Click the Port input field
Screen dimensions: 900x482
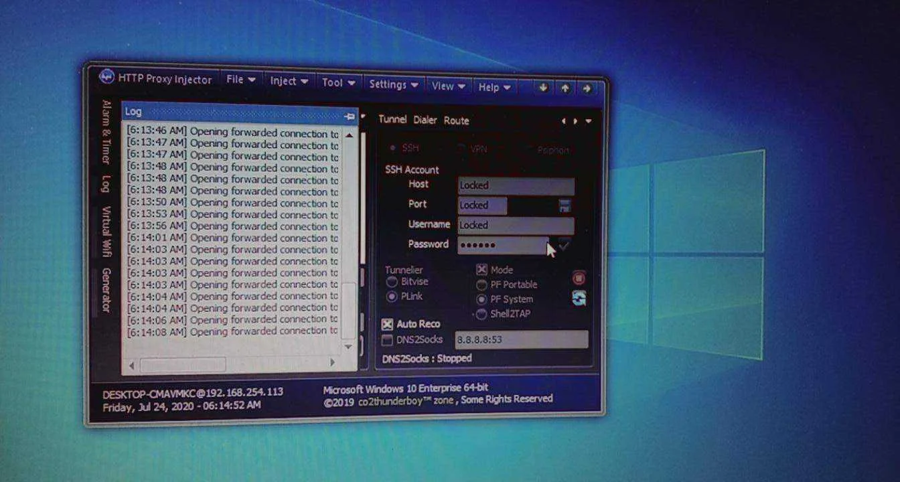point(482,206)
